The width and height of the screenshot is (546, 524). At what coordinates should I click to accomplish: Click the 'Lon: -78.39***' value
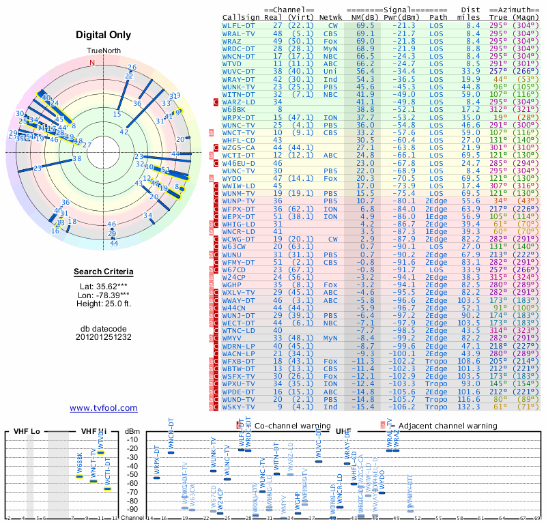pos(104,295)
